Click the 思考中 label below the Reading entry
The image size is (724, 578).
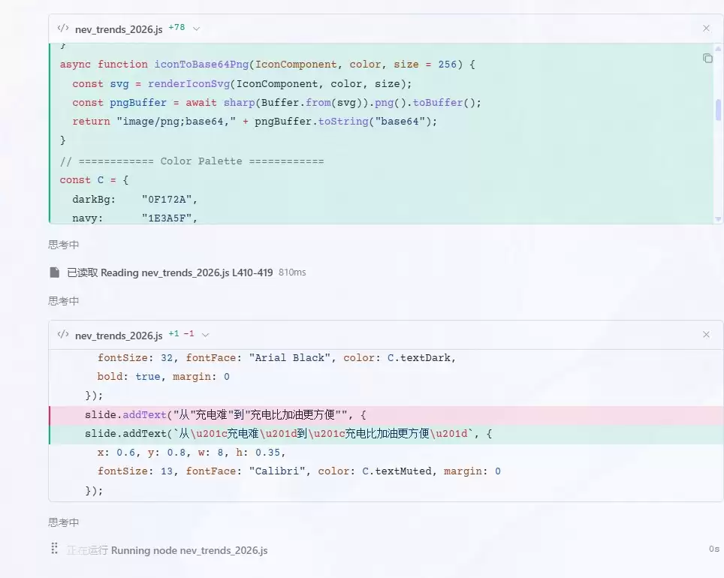64,301
